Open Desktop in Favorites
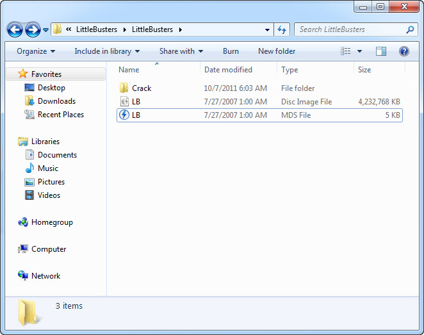Image resolution: width=424 pixels, height=335 pixels. (51, 88)
